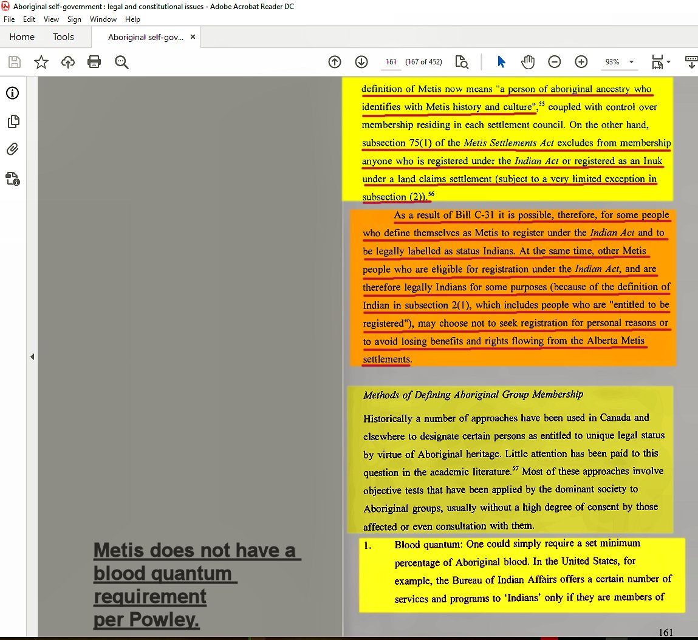Open the Help menu
Screen dimensions: 698x640
point(132,19)
